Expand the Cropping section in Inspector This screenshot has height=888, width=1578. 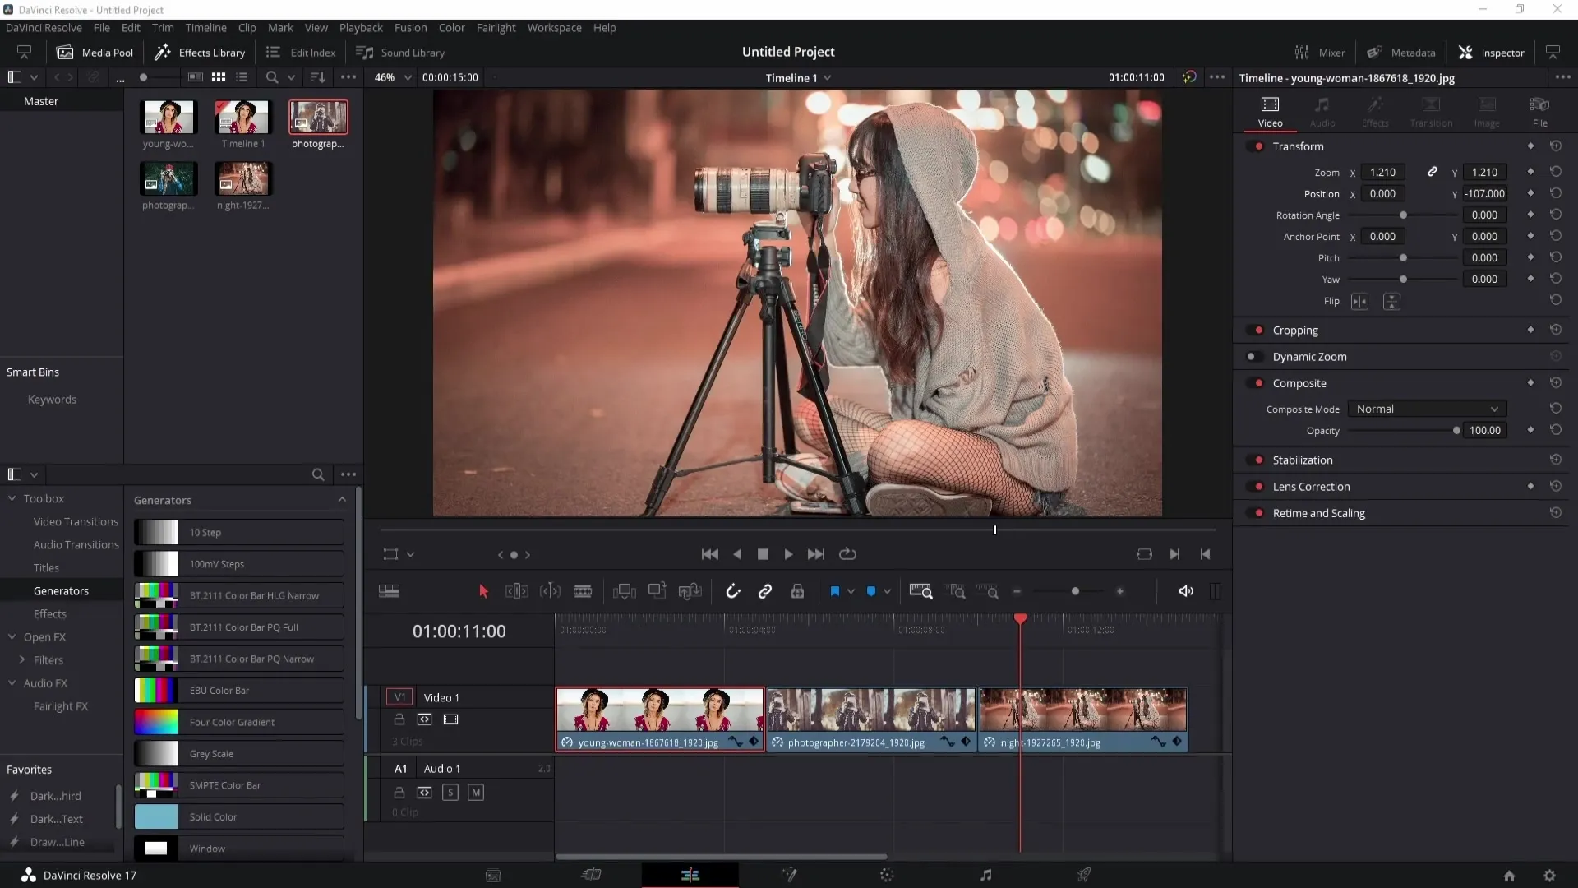(1296, 330)
